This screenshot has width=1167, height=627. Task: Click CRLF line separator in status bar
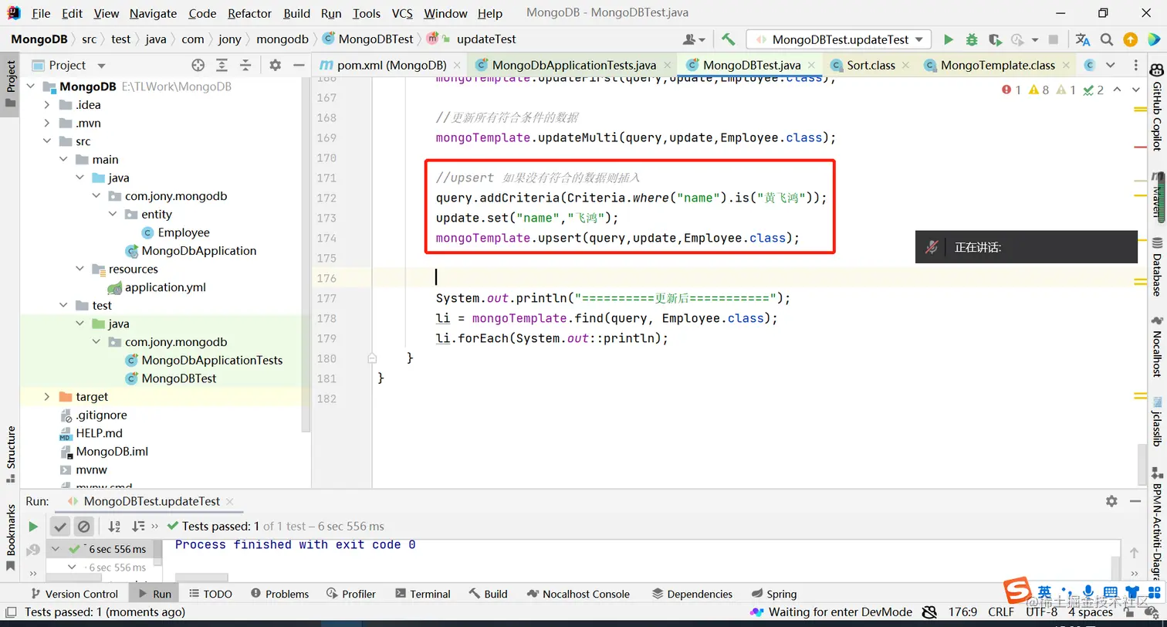(x=1002, y=612)
